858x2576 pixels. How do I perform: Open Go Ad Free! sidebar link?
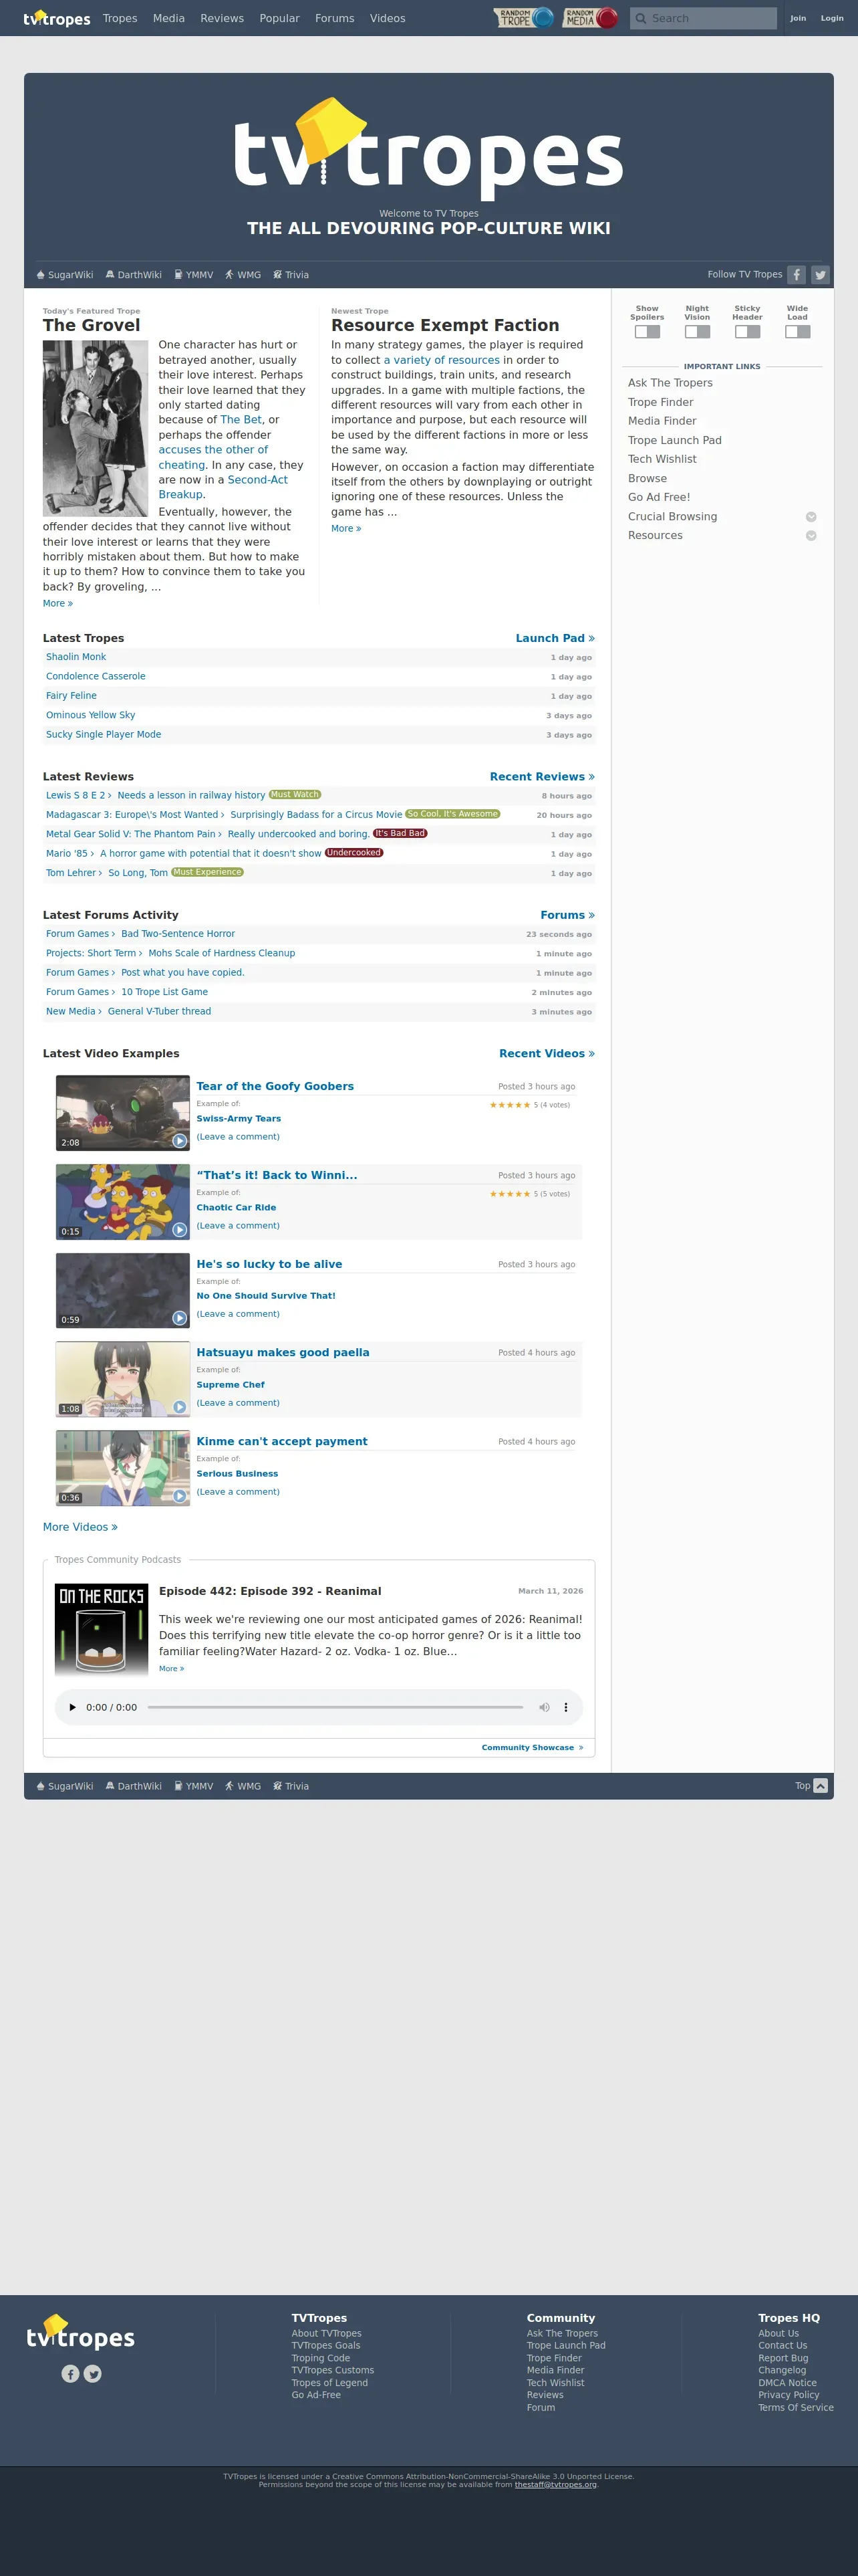coord(660,497)
